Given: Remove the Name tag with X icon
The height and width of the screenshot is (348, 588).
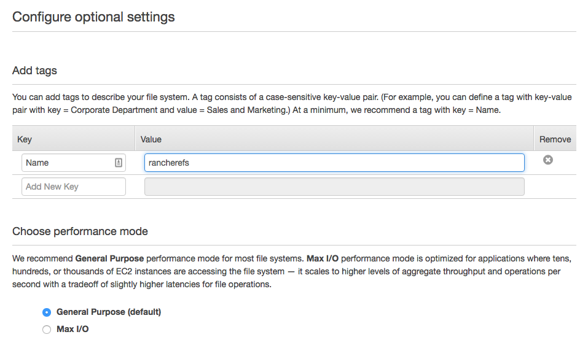Looking at the screenshot, I should click(x=548, y=160).
